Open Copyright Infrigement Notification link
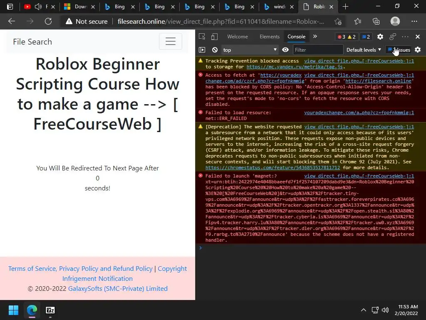426x320 pixels. (x=124, y=273)
